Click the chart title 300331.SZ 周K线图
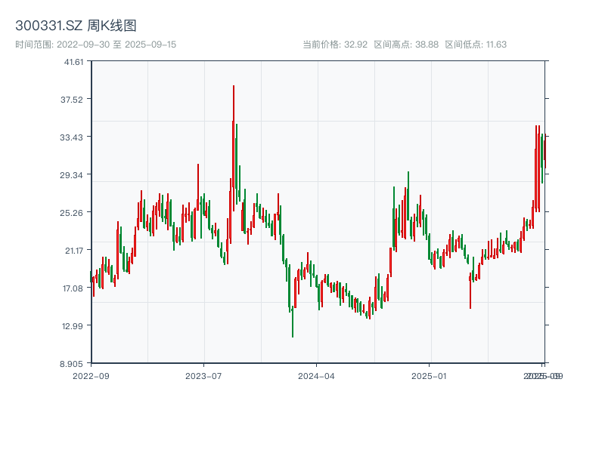 tap(76, 26)
